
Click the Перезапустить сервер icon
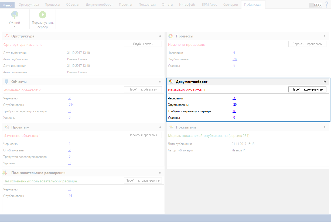coord(43,15)
